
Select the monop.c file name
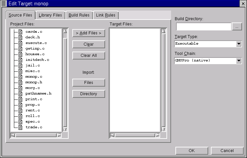pyautogui.click(x=34, y=77)
